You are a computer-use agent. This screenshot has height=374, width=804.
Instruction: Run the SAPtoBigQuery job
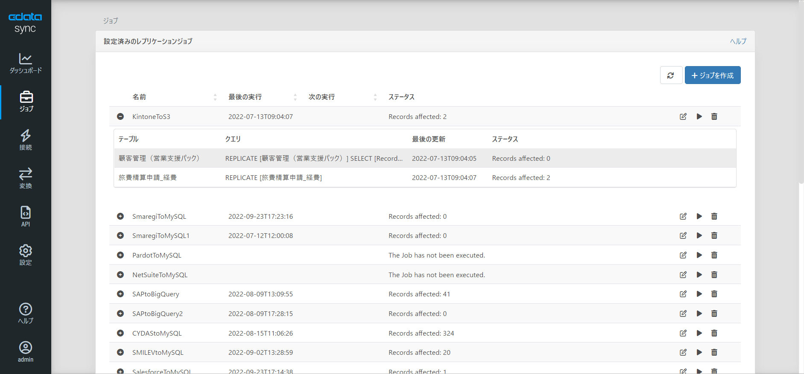coord(699,294)
